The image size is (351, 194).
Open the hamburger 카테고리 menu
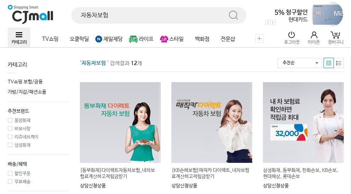(19, 38)
